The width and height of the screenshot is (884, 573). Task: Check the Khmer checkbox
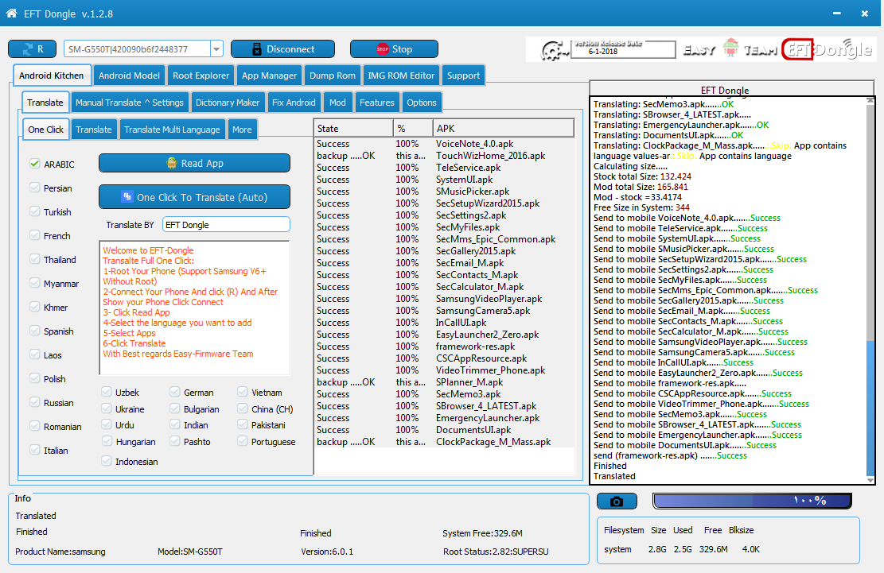point(35,307)
